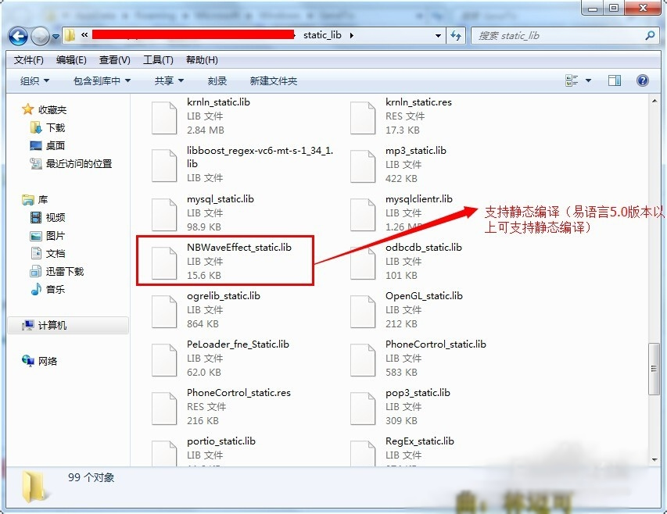Screen dimensions: 667x514
Task: Open 下载 in favorites
Action: pos(48,127)
